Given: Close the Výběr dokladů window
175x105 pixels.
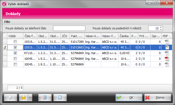Looking at the screenshot, I should click(167, 3).
